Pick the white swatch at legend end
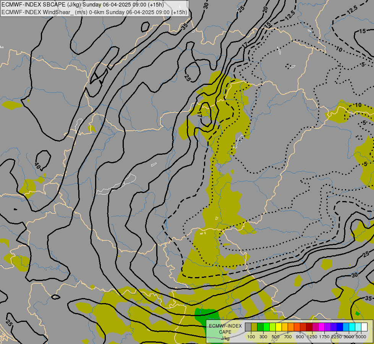 click(364, 327)
